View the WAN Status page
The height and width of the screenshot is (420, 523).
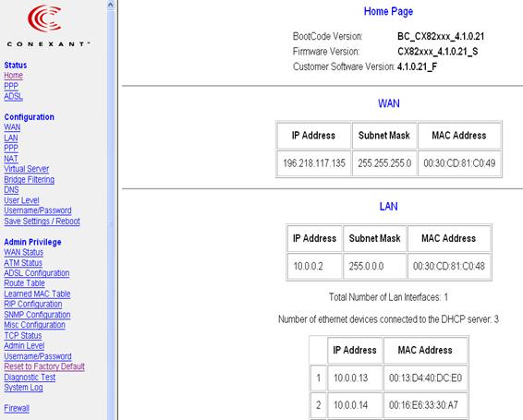click(x=24, y=252)
